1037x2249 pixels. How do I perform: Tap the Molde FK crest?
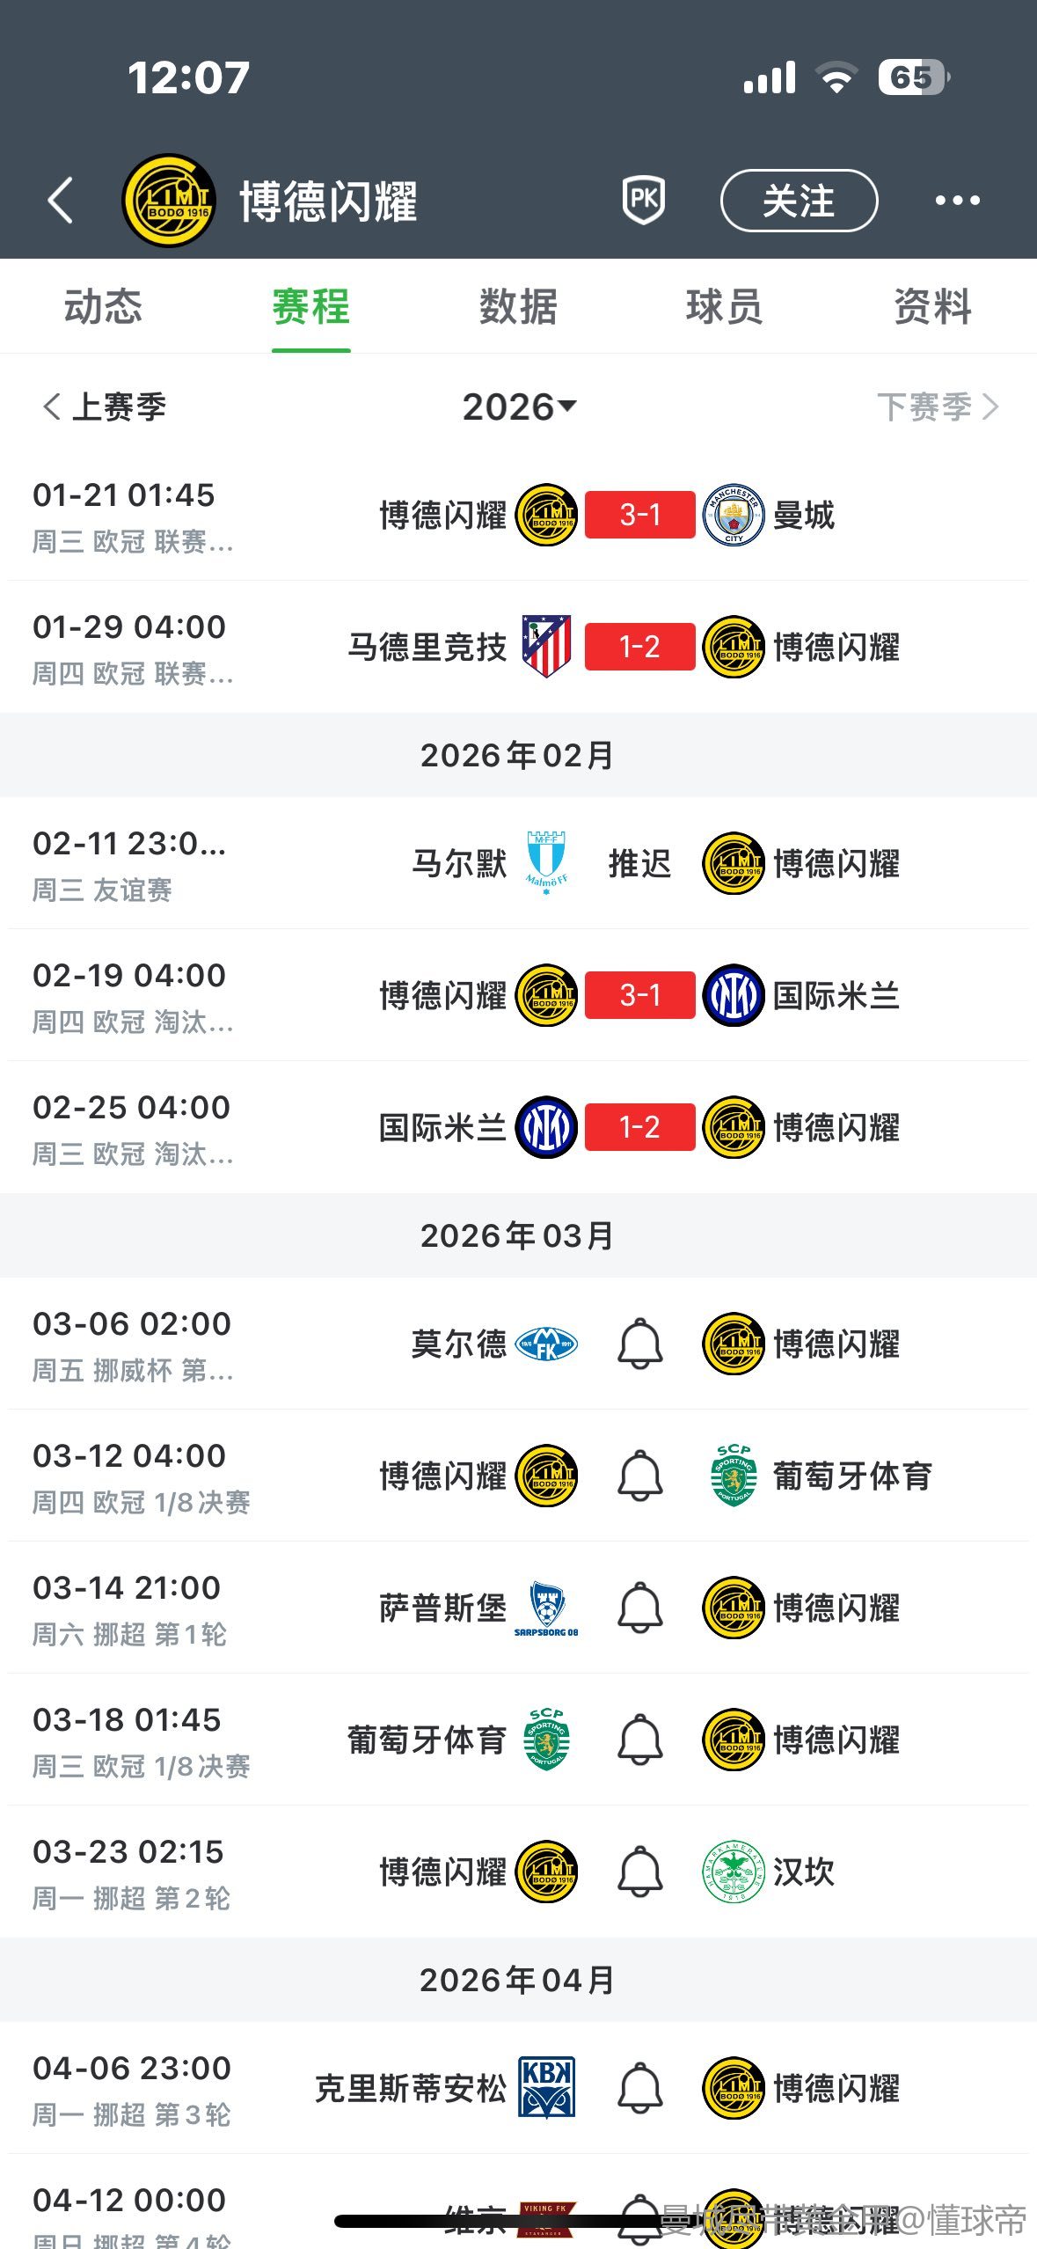[546, 1344]
